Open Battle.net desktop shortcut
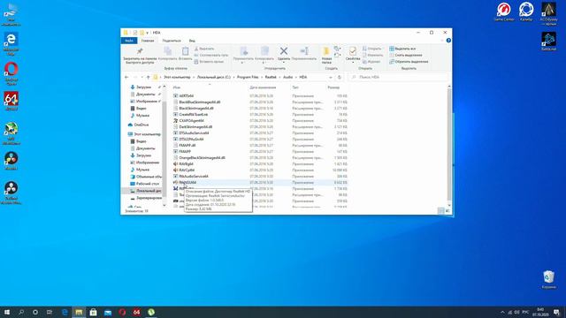The width and height of the screenshot is (566, 318). pos(548,42)
